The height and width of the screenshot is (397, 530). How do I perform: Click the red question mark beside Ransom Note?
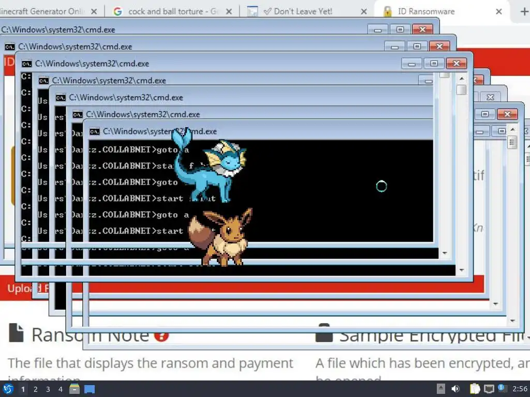[x=161, y=335]
